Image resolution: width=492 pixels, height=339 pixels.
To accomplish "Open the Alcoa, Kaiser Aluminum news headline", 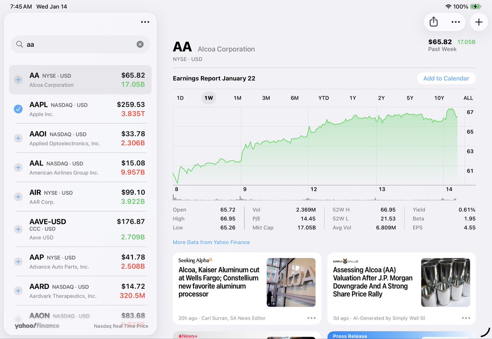I will click(219, 282).
